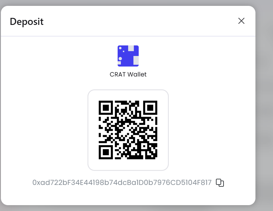Copy the wallet address with the copy icon

pos(220,183)
